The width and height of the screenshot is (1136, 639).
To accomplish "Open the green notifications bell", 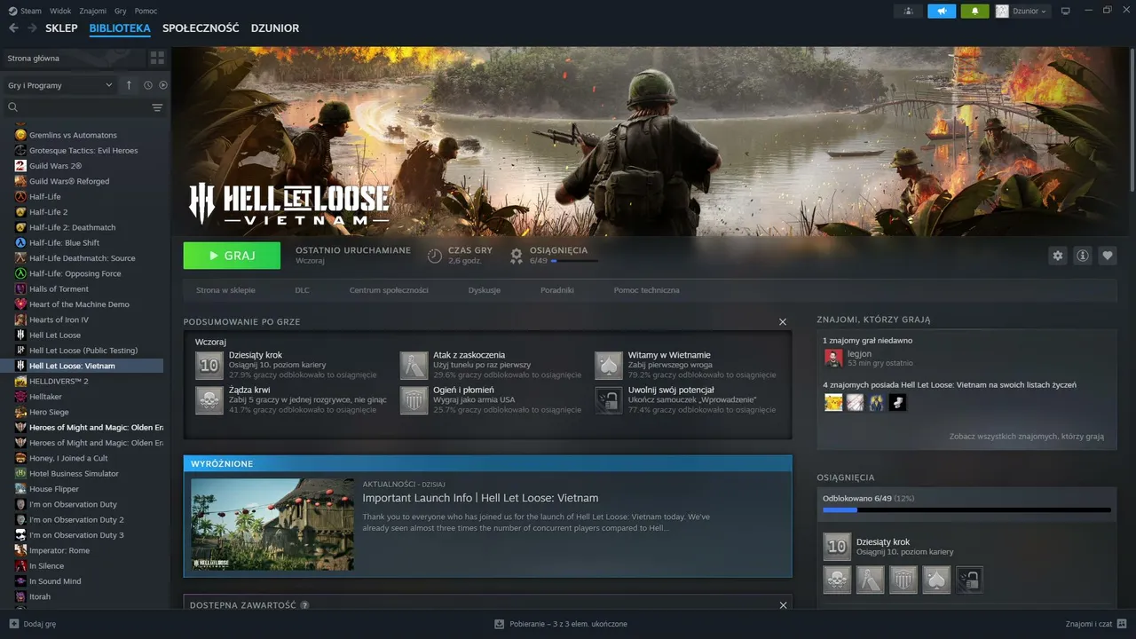I will coord(974,11).
